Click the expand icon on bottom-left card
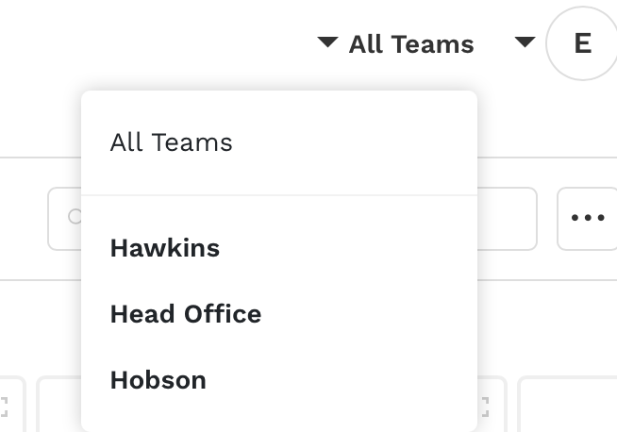 (x=4, y=407)
